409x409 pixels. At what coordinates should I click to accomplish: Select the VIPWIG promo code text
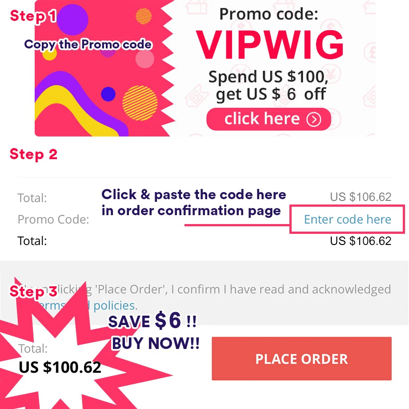tap(270, 45)
